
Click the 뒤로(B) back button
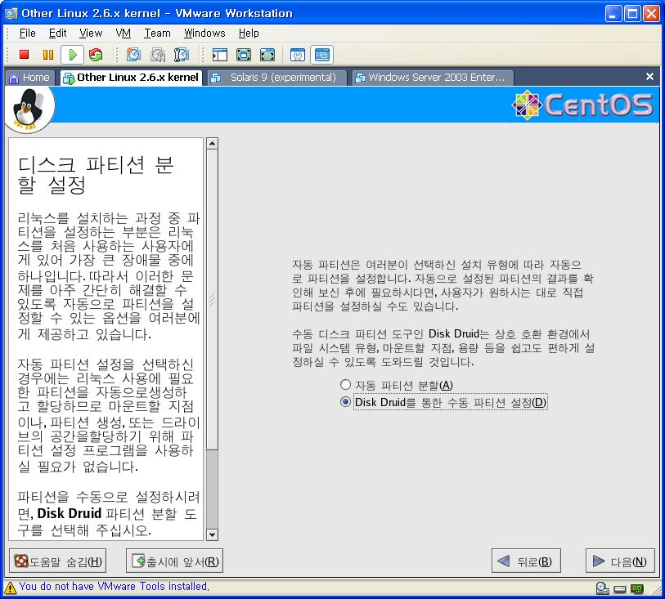pos(526,561)
